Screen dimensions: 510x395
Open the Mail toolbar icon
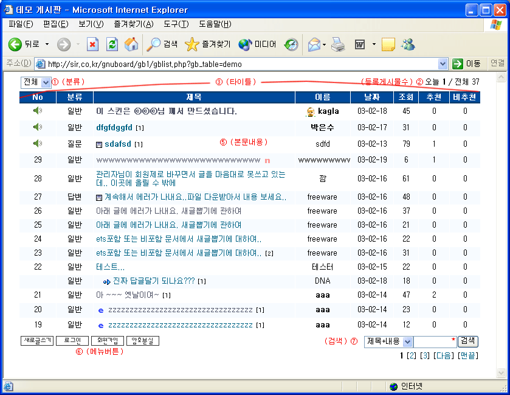[x=314, y=44]
